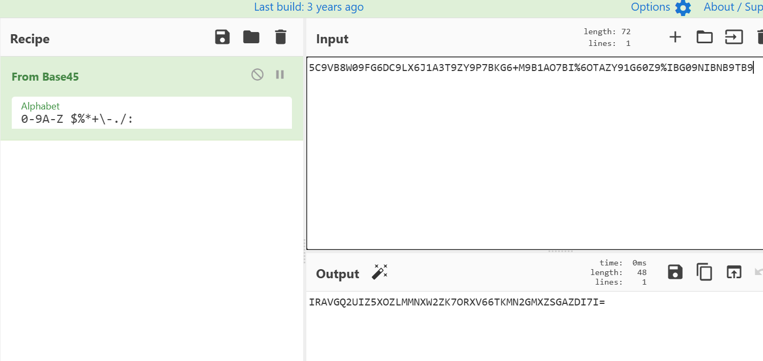Screen dimensions: 763x361
Task: Click the Options gear icon
Action: [683, 7]
